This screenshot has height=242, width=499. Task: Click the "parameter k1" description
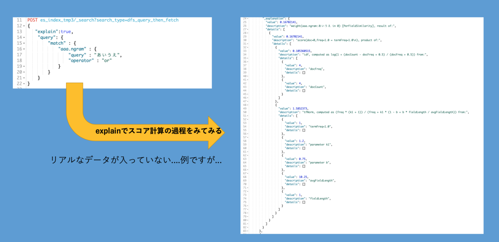(x=320, y=144)
